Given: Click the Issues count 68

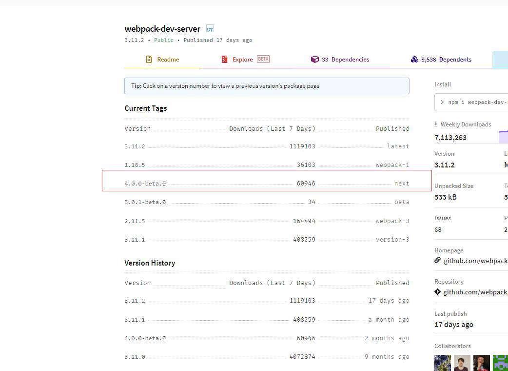Looking at the screenshot, I should click(x=438, y=229).
